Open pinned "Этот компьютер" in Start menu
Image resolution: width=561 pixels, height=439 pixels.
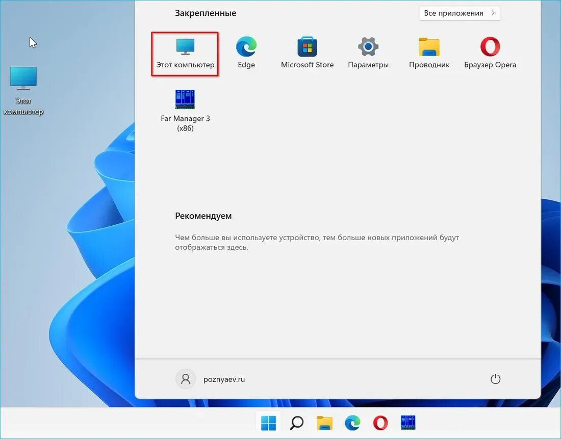tap(185, 54)
